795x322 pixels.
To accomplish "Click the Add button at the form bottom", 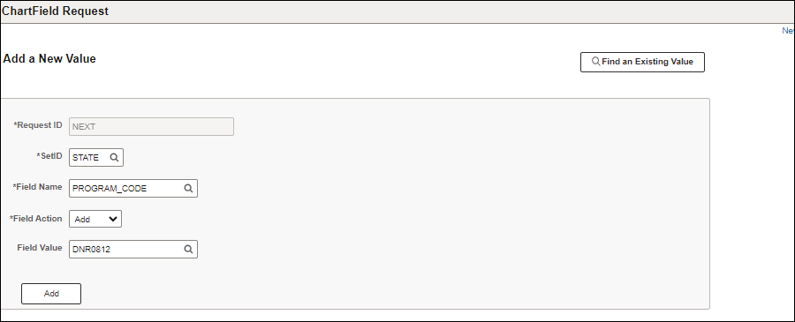I will 51,294.
